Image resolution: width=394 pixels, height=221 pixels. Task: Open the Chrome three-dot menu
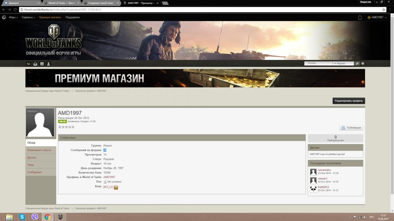390,9
